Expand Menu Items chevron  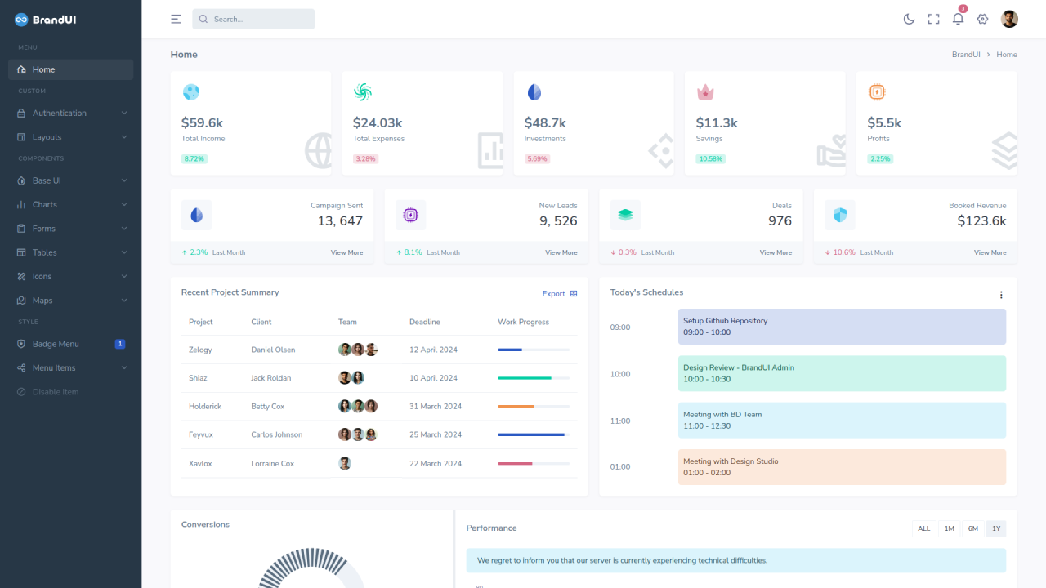(x=124, y=368)
